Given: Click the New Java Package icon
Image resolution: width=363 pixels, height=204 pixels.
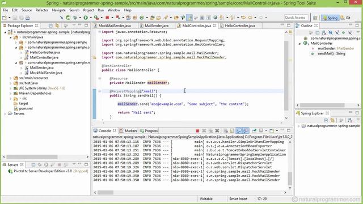Looking at the screenshot, I should [x=134, y=18].
